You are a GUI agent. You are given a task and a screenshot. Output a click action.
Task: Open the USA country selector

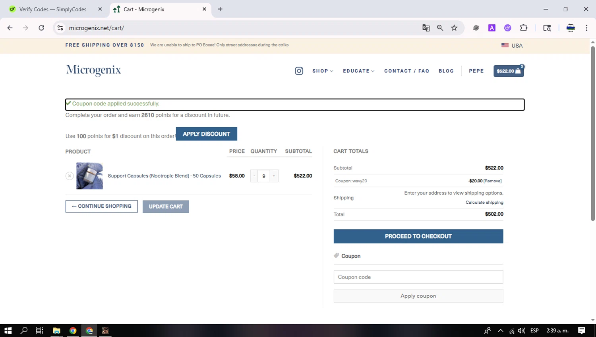point(512,45)
